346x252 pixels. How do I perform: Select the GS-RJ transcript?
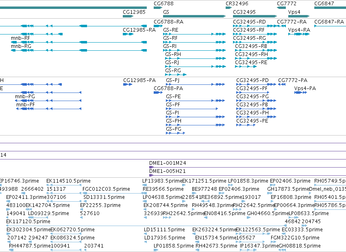196,67
